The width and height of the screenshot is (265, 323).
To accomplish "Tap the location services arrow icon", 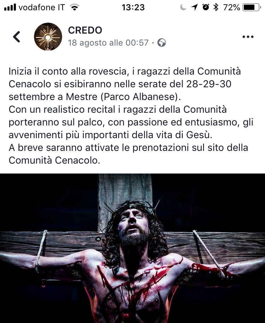I will click(x=194, y=7).
